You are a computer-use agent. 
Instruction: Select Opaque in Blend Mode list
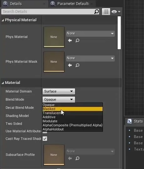click(72, 105)
